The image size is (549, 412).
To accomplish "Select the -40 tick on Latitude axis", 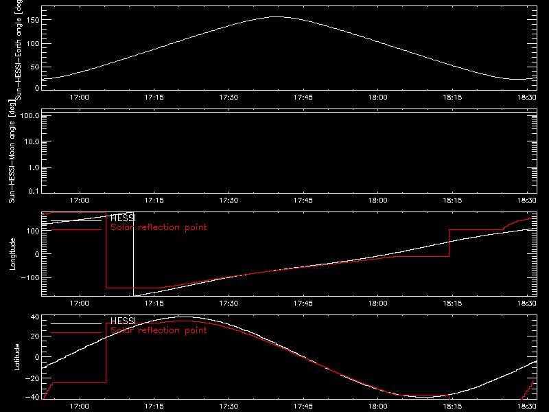I will (x=32, y=398).
